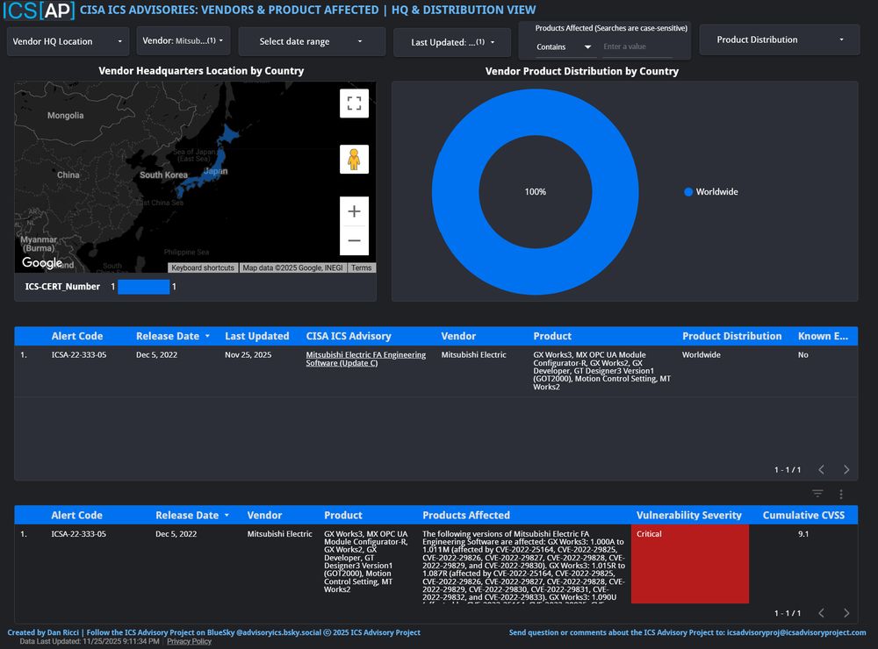Click CISA ICS Advisory column header

349,336
